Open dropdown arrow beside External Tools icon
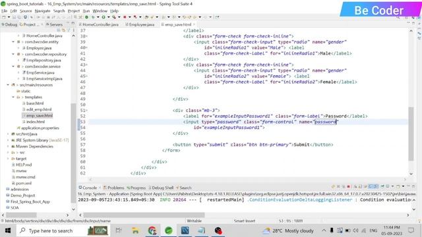Viewport: 422px width, 237px height. point(119,17)
